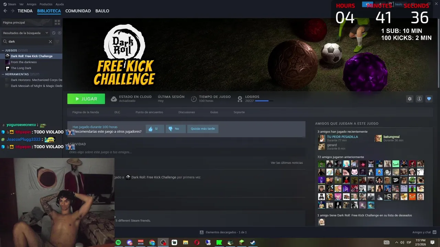Click the activity text input field
440x247 pixels.
pyautogui.click(x=186, y=152)
